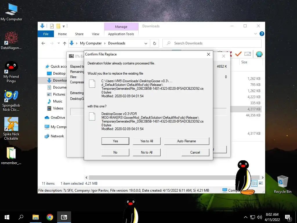The image size is (297, 223).
Task: Select the Recycle Bin desktop icon
Action: [x=282, y=184]
